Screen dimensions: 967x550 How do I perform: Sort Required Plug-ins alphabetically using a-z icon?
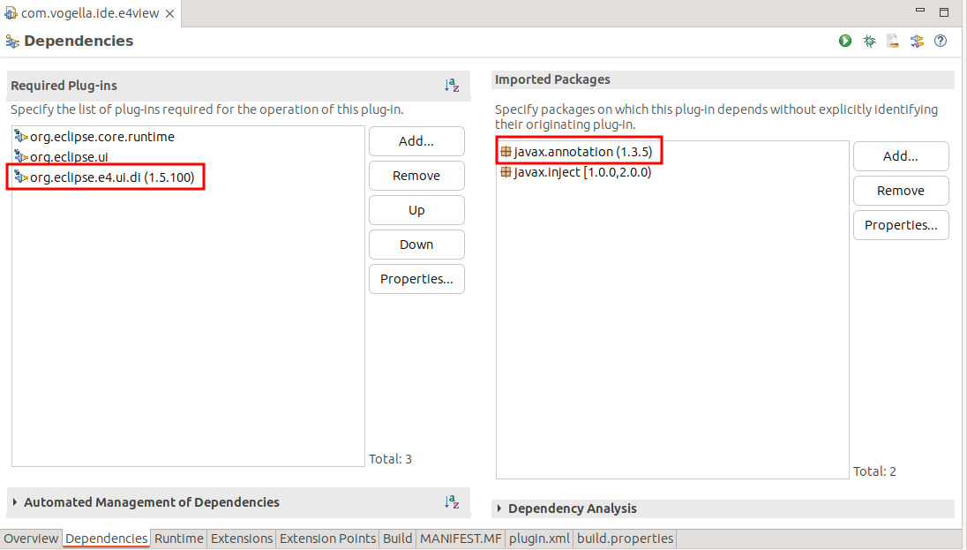[452, 85]
